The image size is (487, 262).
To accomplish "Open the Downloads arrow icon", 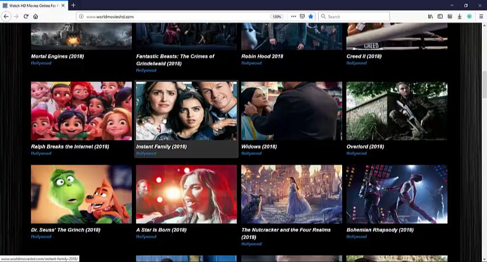I will point(460,17).
